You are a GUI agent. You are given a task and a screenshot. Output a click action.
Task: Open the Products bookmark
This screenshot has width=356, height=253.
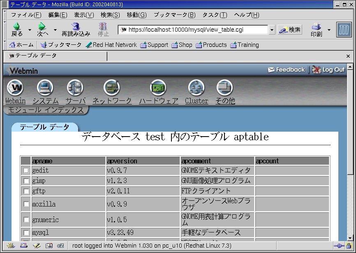click(x=211, y=45)
